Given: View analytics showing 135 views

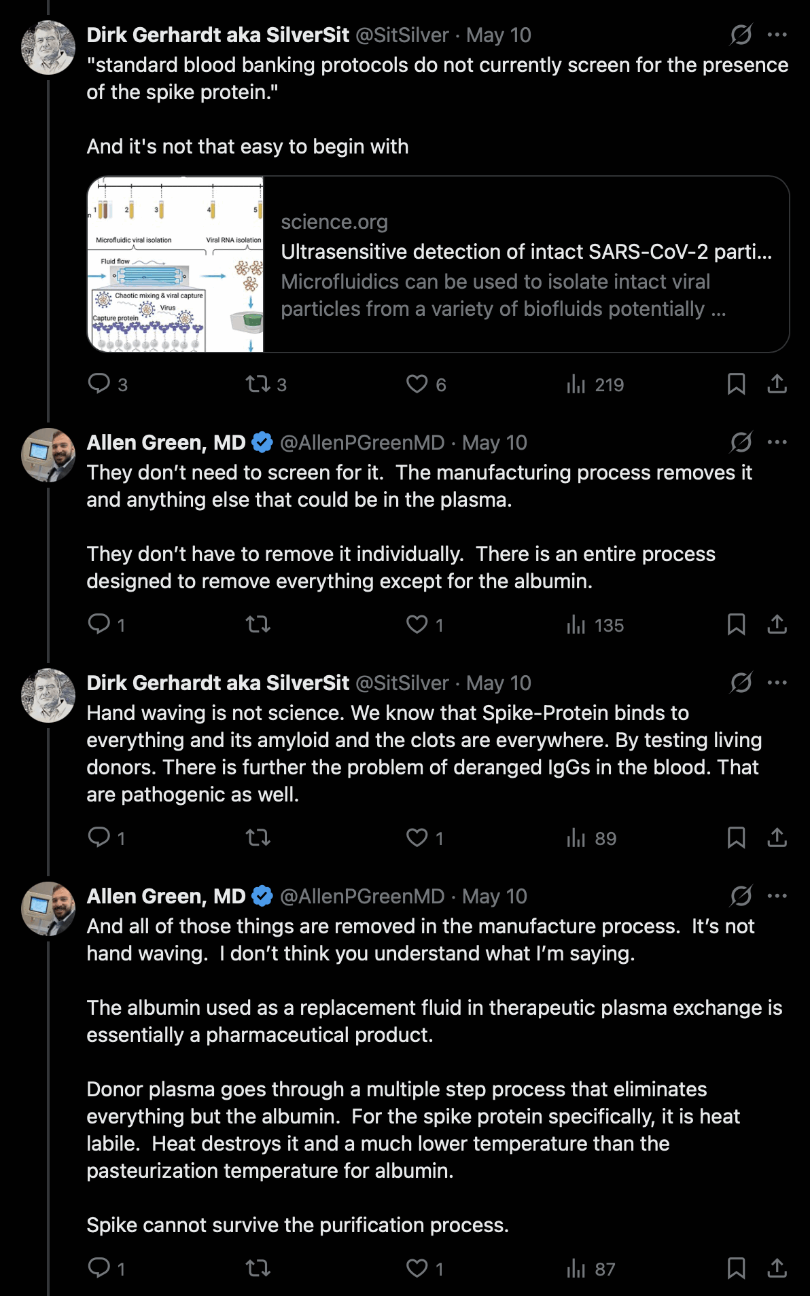Looking at the screenshot, I should pyautogui.click(x=595, y=625).
